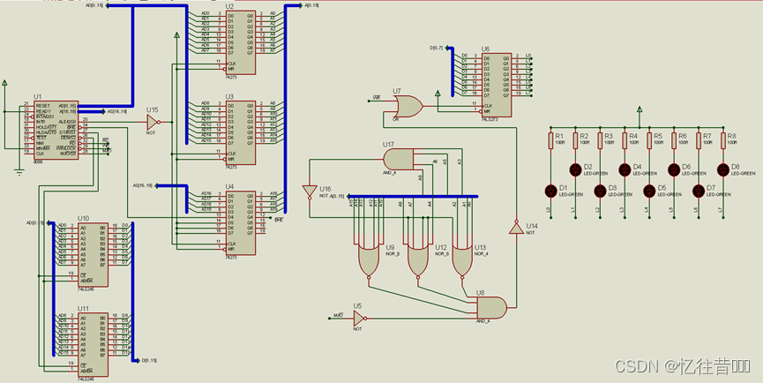Image resolution: width=763 pixels, height=383 pixels.
Task: Click the U7 OR gate symbol
Action: (x=408, y=105)
